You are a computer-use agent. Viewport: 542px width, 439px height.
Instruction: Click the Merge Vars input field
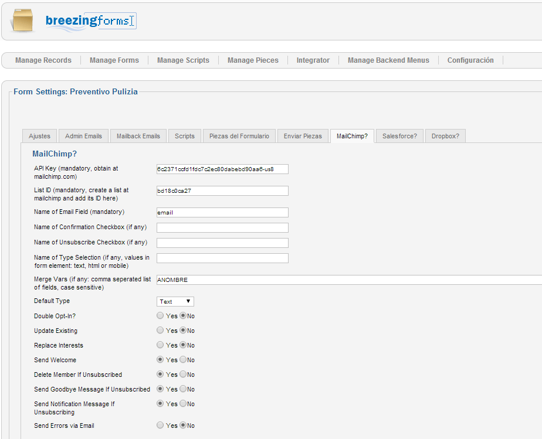349,280
